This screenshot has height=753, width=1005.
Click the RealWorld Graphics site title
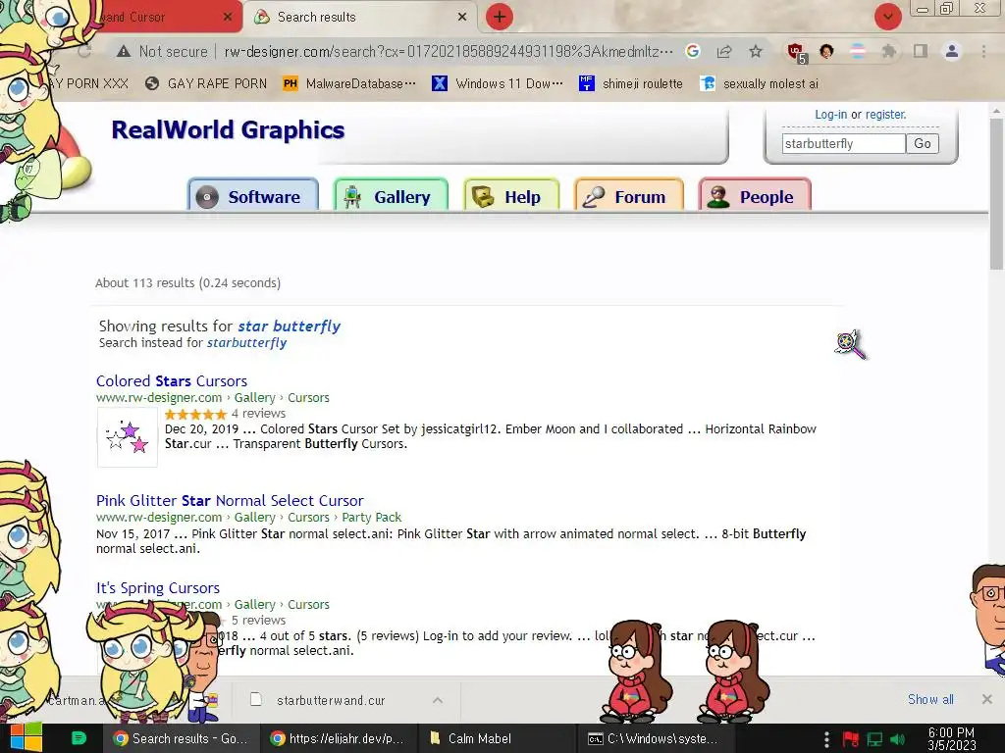(x=228, y=130)
